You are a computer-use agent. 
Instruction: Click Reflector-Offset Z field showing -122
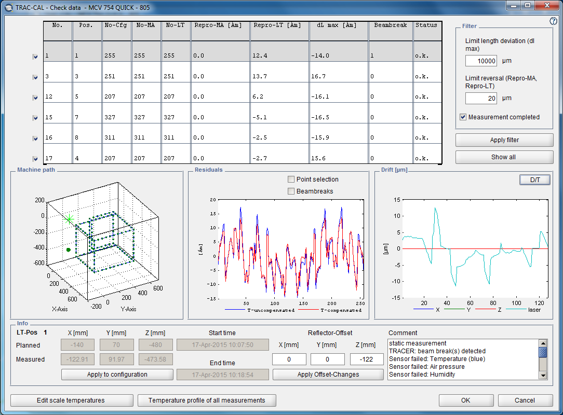tap(367, 359)
